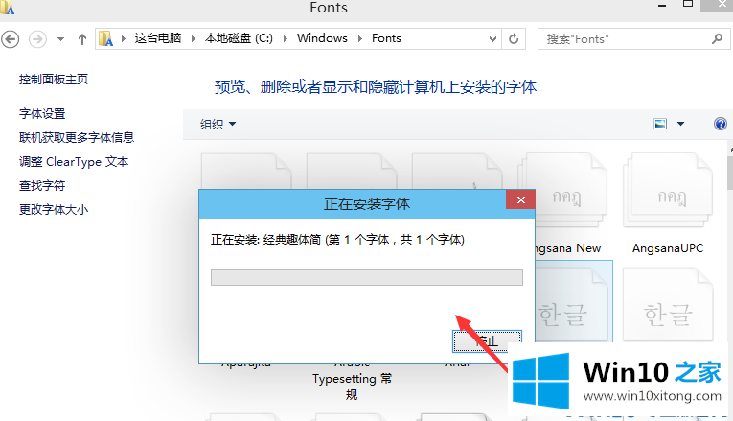Open 调整 ClearType 文本 link

(74, 162)
